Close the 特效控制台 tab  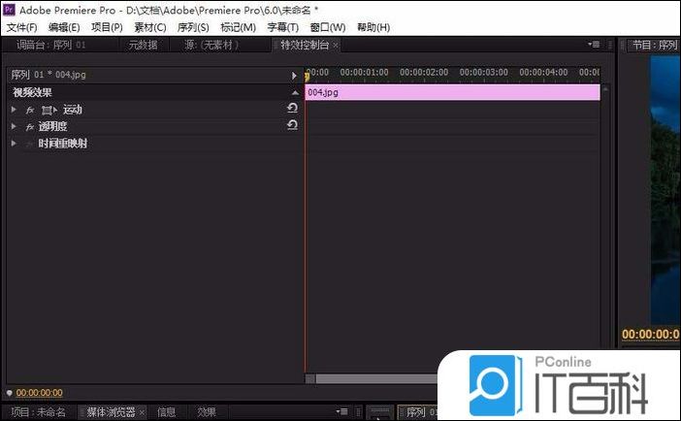tap(336, 46)
